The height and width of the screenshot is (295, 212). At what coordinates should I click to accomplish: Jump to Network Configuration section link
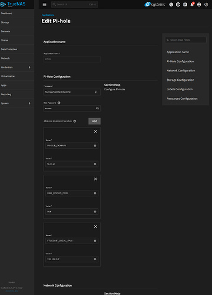pos(181,71)
